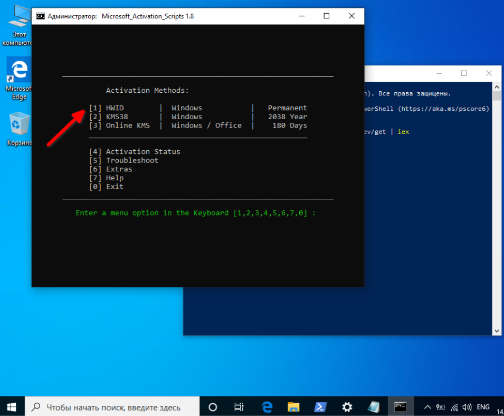Maximize the Microsoft_Activation_Scripts window
This screenshot has width=504, height=416.
tap(327, 16)
